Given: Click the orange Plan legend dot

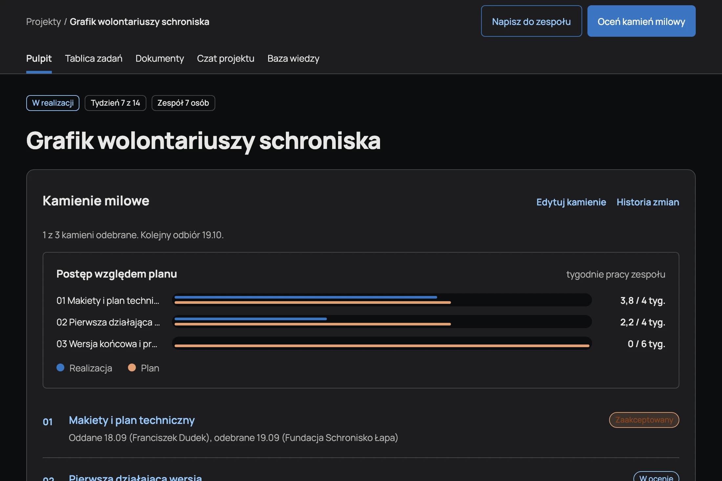Looking at the screenshot, I should 132,367.
